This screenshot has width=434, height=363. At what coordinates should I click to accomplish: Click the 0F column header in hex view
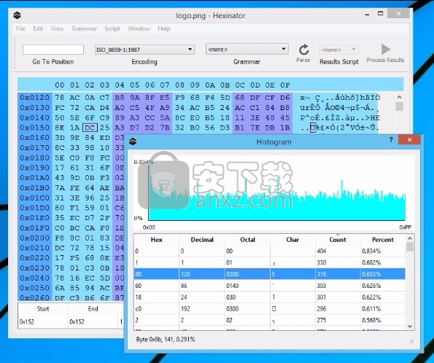tap(285, 85)
